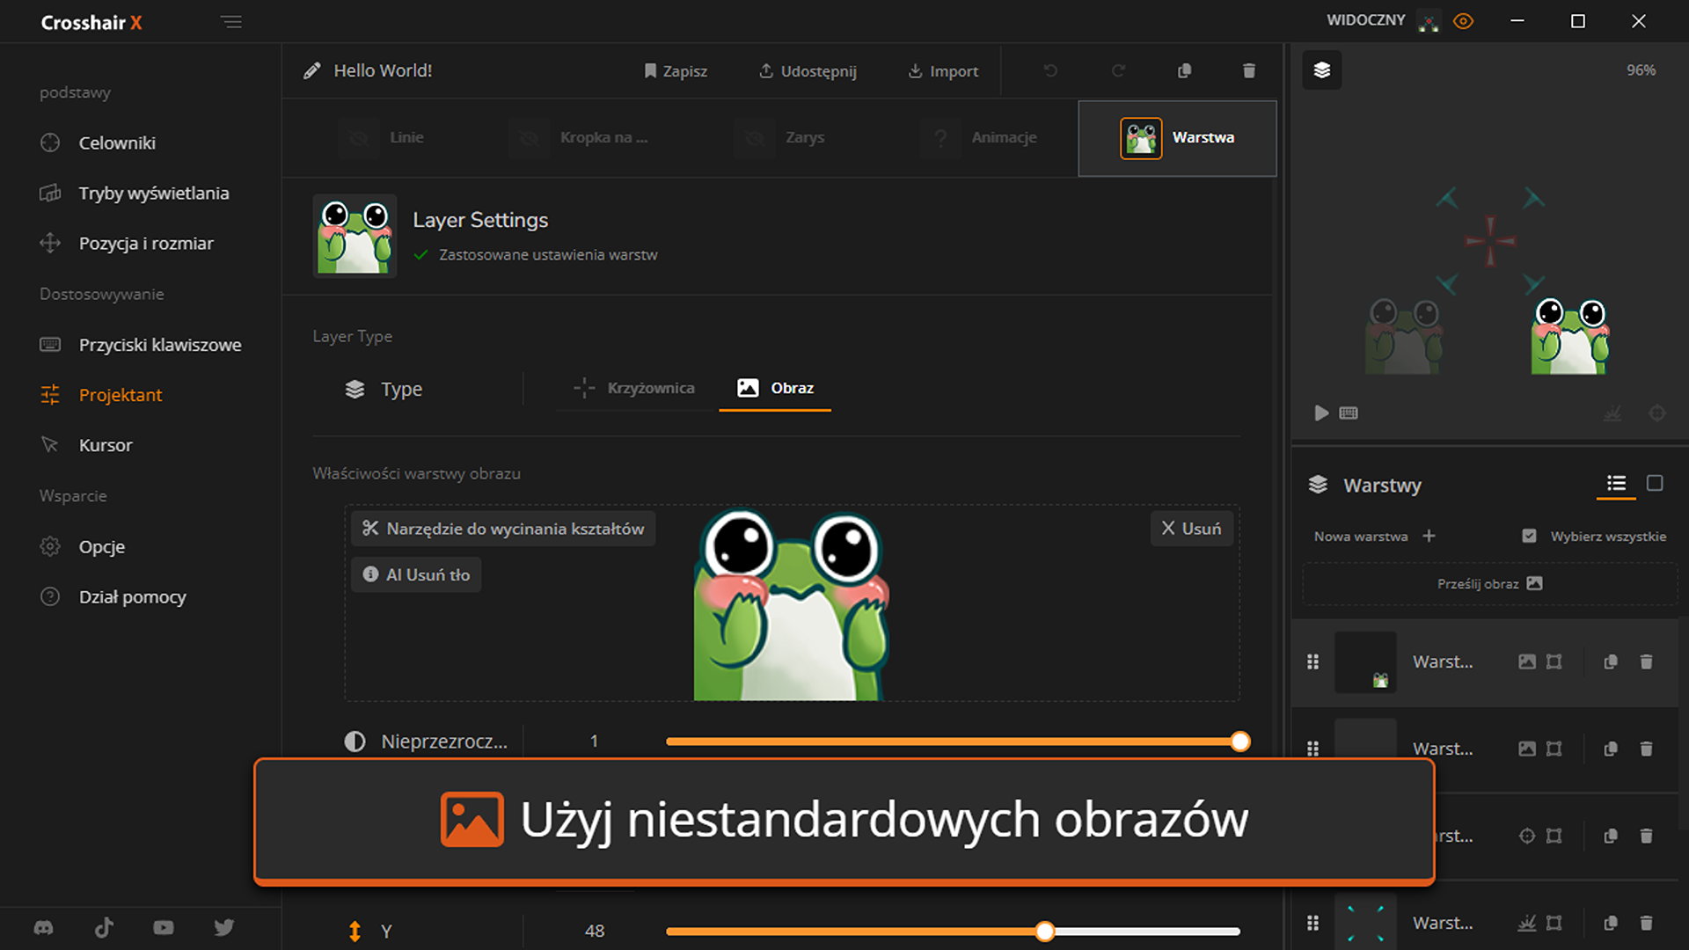Click the 96% zoom indicator in the preview
This screenshot has height=950, width=1689.
(1641, 70)
